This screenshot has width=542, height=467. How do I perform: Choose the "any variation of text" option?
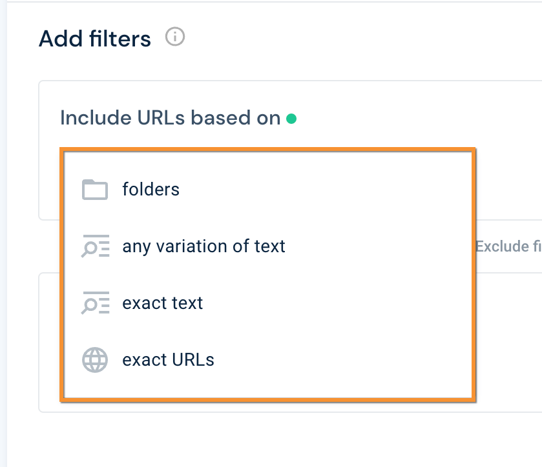pyautogui.click(x=203, y=246)
